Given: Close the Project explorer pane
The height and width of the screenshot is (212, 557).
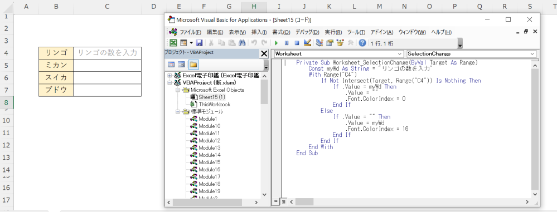Looking at the screenshot, I should point(264,53).
